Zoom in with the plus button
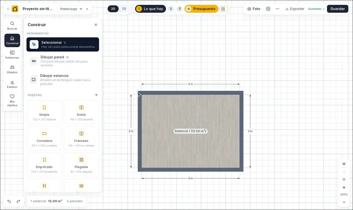Screen dimensions: 353x210 point(344,188)
